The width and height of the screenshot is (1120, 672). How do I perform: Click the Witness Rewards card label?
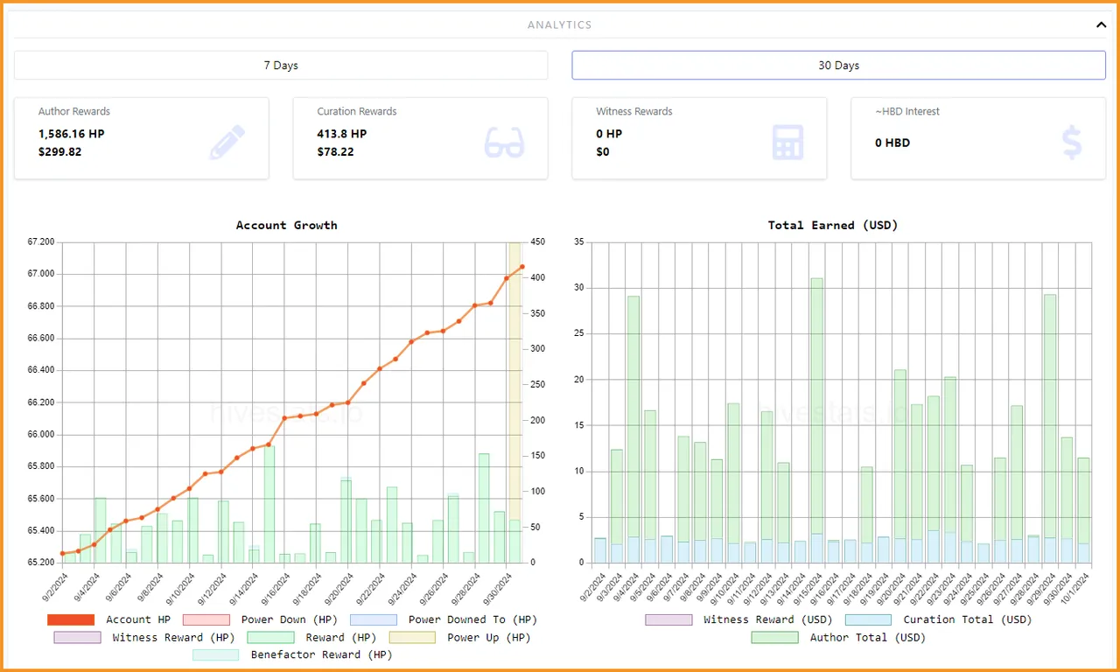634,111
